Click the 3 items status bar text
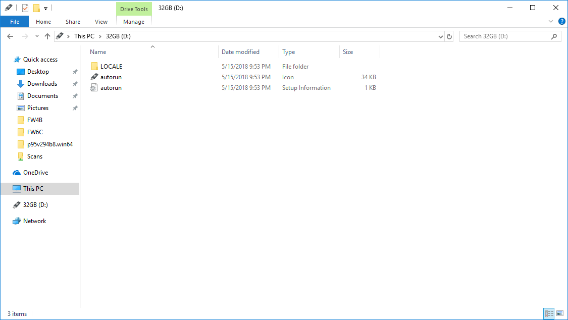Image resolution: width=568 pixels, height=320 pixels. pyautogui.click(x=17, y=314)
